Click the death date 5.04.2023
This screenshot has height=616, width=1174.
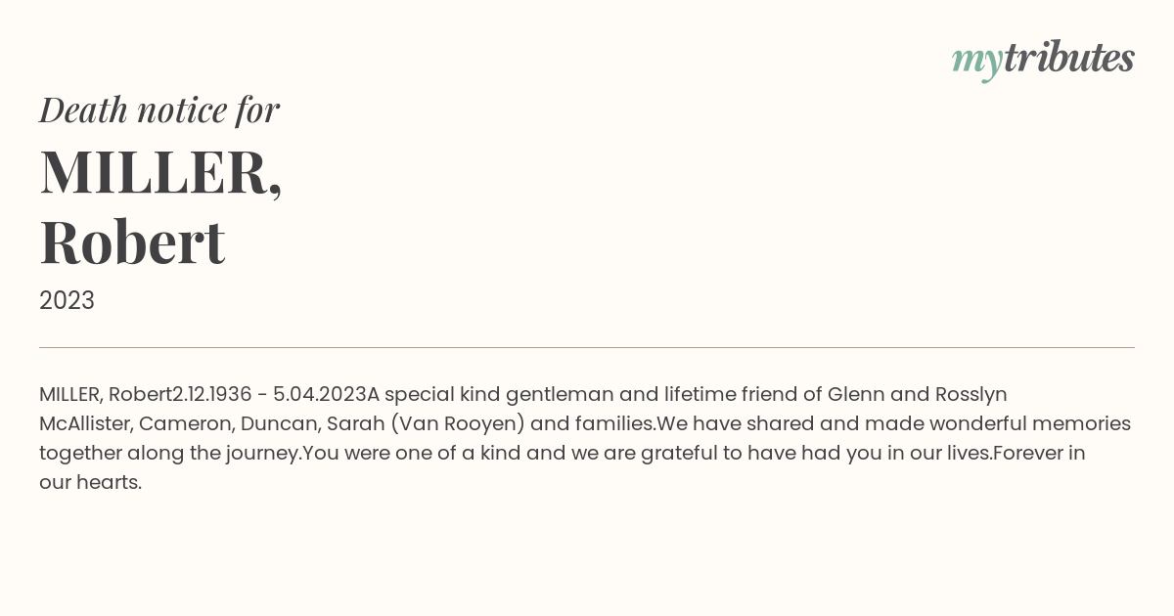point(320,394)
